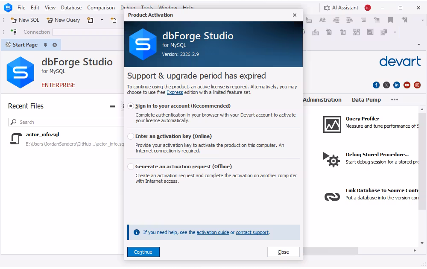Click the rename/refactor A-arrow toolbar icon
Screen dimensions: 427x269
[x=322, y=20]
